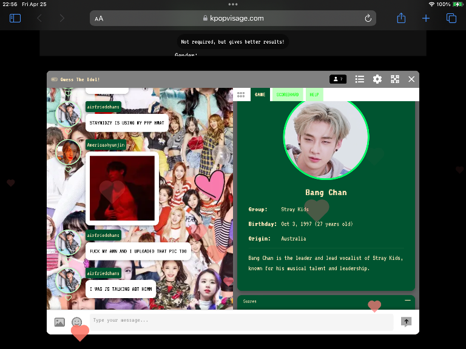Switch to the SCOREBOARD tab
Screen dimensions: 466x349
pos(288,95)
